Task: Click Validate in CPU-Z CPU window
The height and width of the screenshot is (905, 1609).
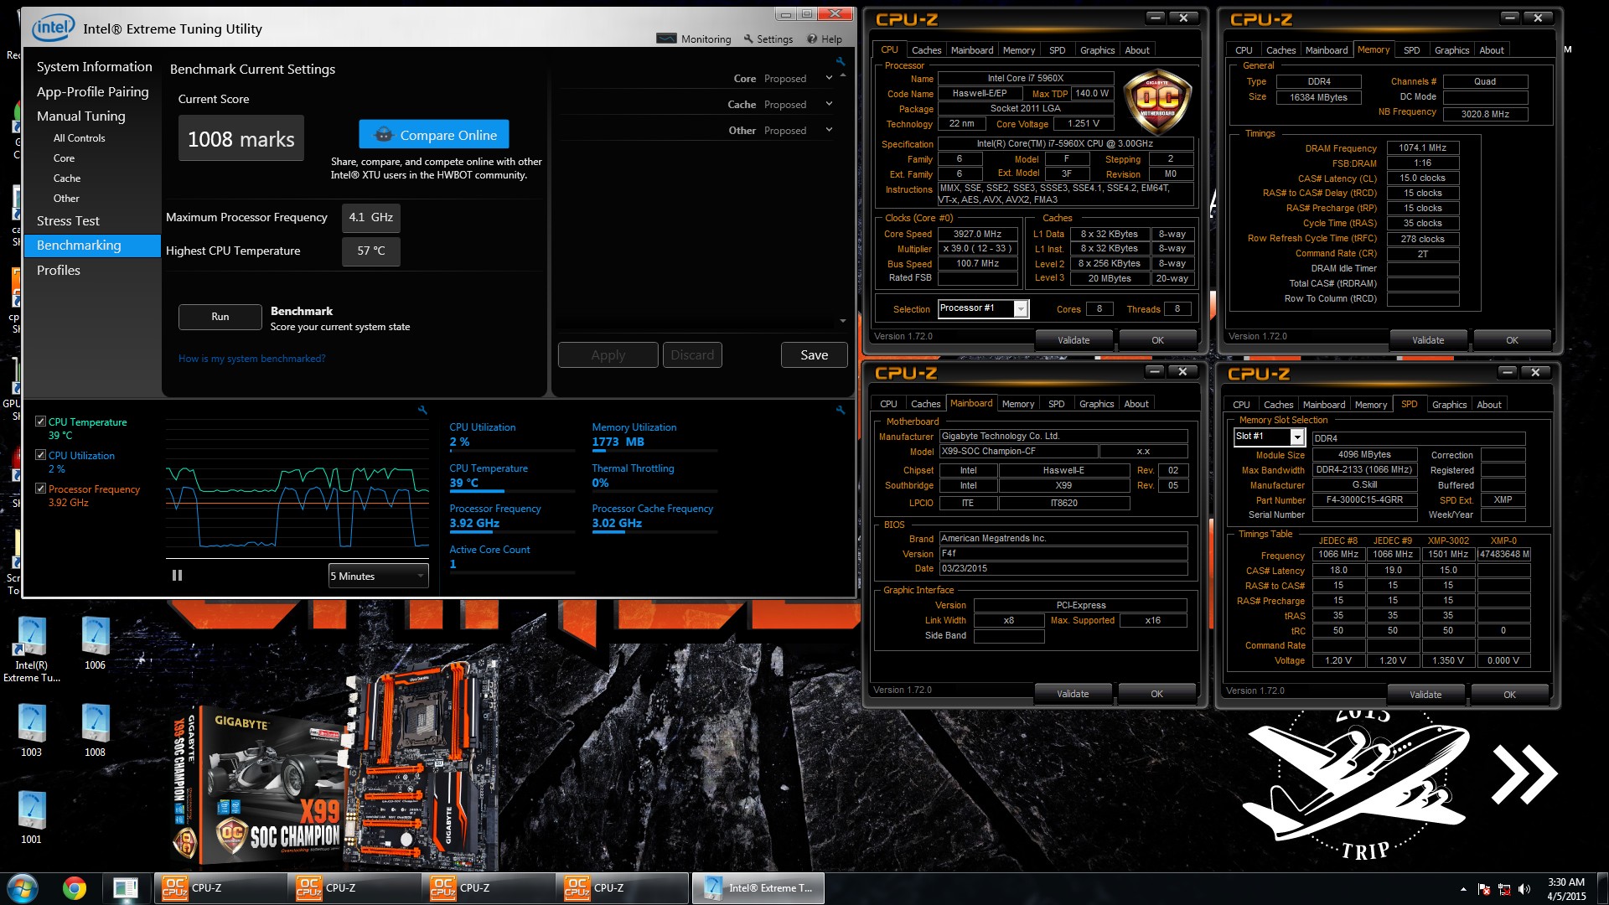Action: coord(1074,340)
